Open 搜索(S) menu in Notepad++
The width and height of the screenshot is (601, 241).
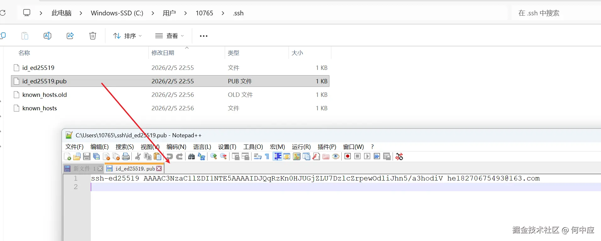click(x=125, y=147)
